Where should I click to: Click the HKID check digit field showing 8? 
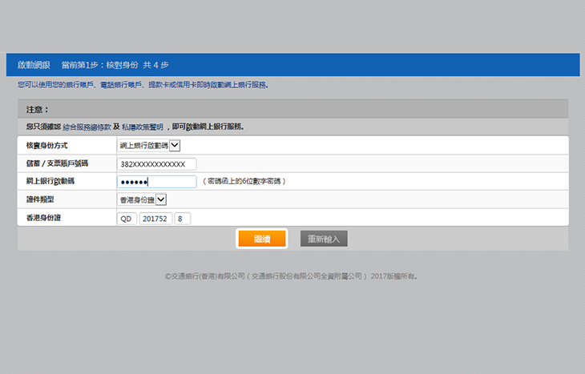pyautogui.click(x=182, y=218)
